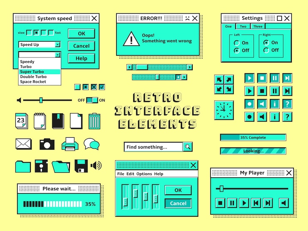Screen dimensions: 308x231
Task: Click the 35% Complete progress bar
Action: tap(253, 137)
